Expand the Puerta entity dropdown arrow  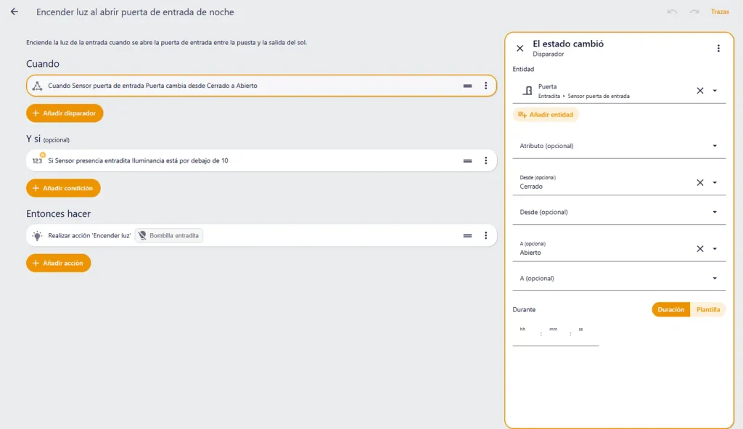coord(715,91)
